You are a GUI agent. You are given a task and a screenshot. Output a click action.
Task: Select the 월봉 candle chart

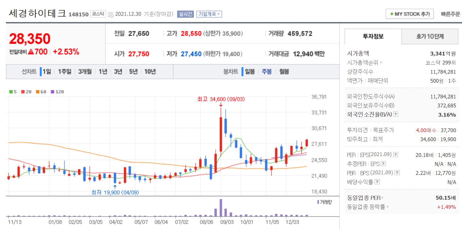click(284, 72)
